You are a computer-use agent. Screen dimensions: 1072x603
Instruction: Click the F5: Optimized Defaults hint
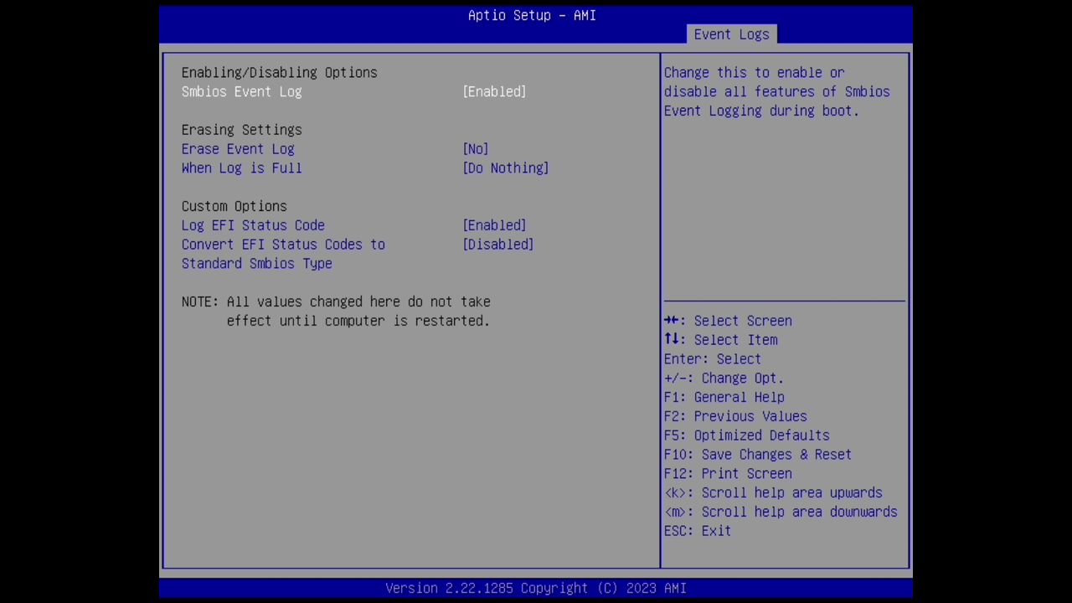[746, 435]
